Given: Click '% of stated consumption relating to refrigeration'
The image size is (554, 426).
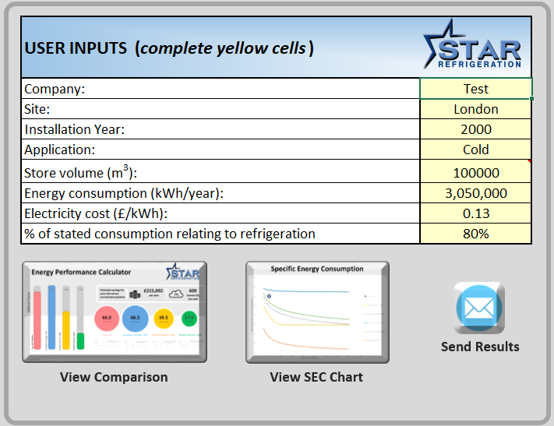Looking at the screenshot, I should (170, 234).
